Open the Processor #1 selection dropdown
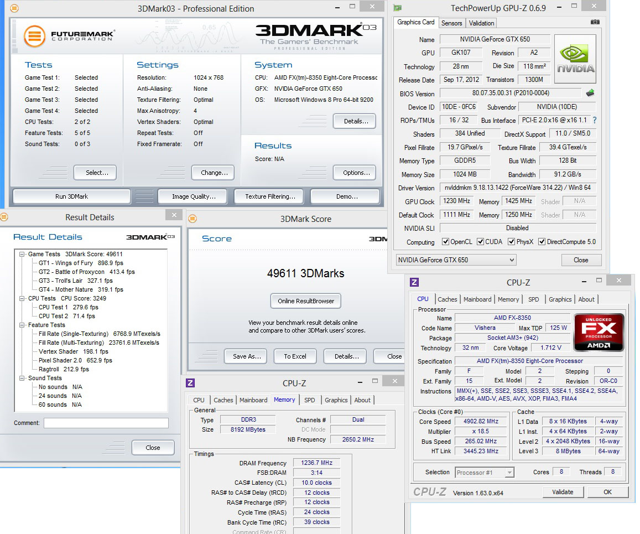 tap(484, 473)
